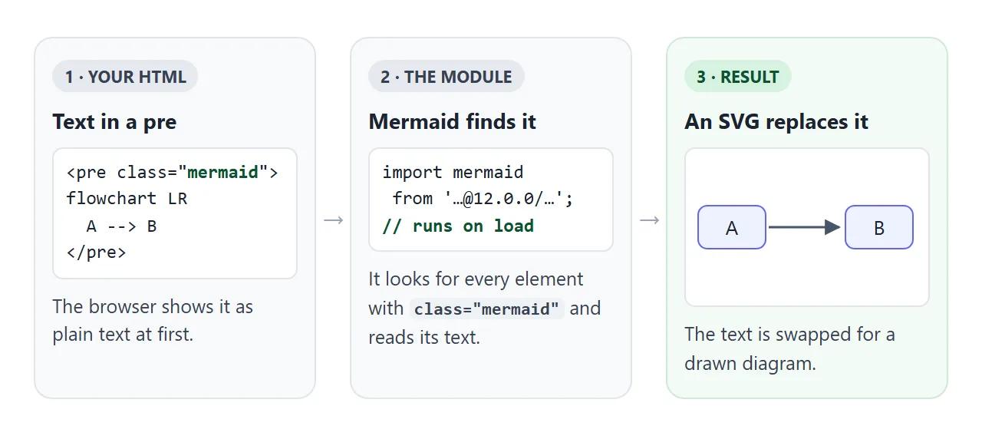Click the '1 · YOUR HTML' badge

click(125, 77)
